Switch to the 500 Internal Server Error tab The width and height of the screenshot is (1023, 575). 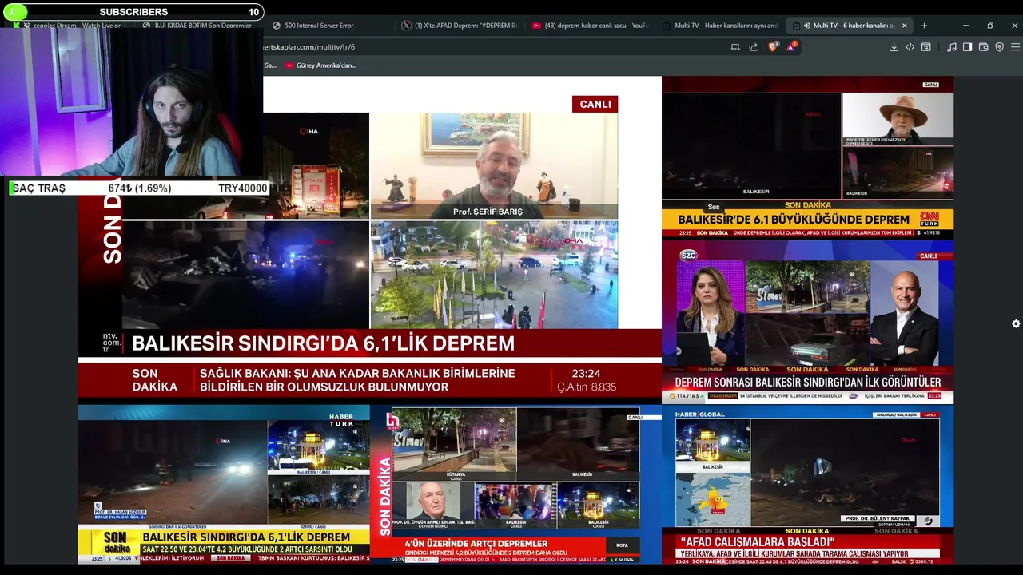pos(328,26)
